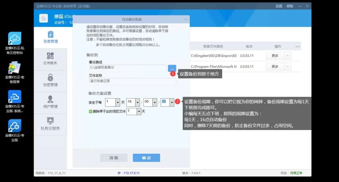The height and width of the screenshot is (182, 339).
Task: Click the 备份路径 input field
Action: click(x=127, y=68)
